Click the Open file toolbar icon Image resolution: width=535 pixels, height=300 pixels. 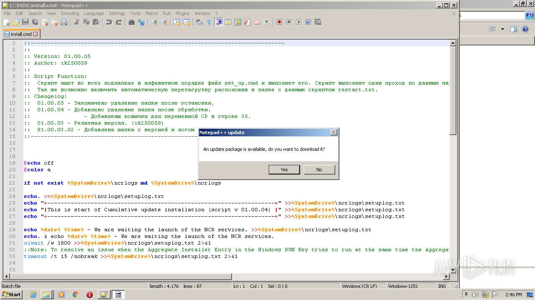[x=16, y=22]
